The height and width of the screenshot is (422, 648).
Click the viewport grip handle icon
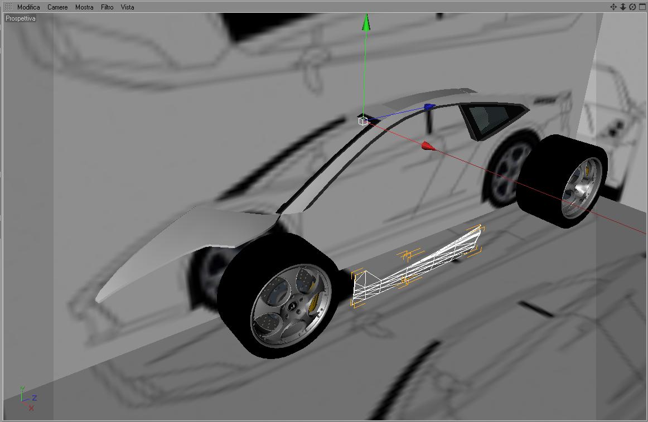(x=8, y=7)
